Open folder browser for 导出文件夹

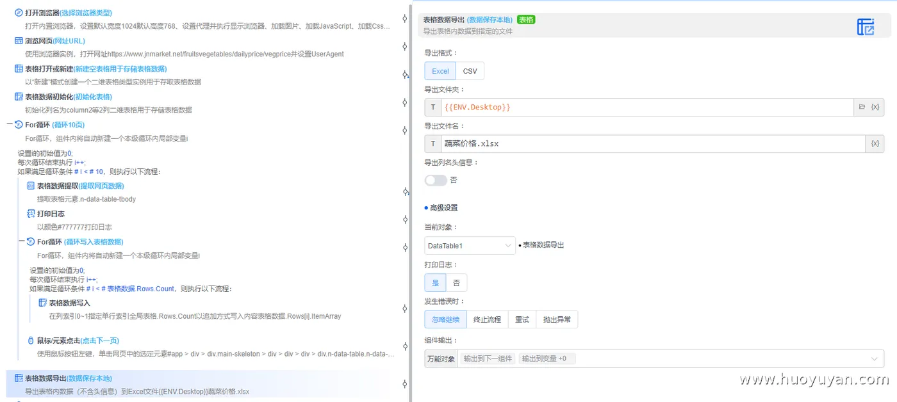point(862,107)
